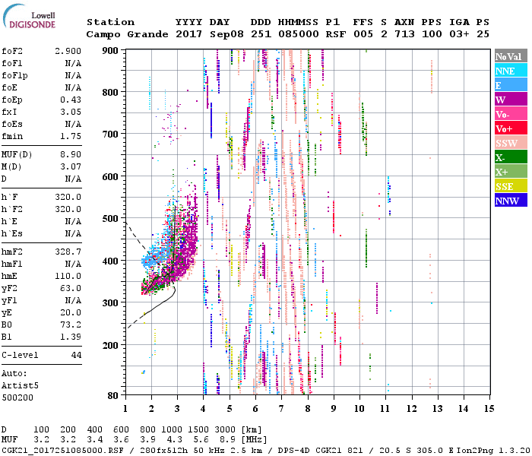The image size is (532, 456).
Task: Click the hmF2 value 328.7
Action: point(68,252)
